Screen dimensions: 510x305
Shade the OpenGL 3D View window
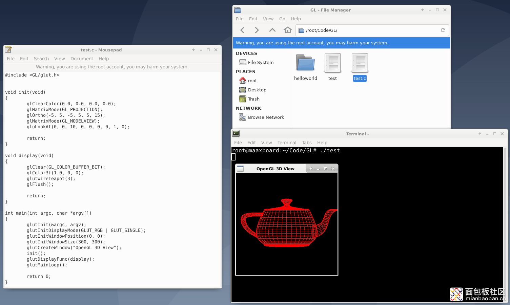[x=311, y=169]
